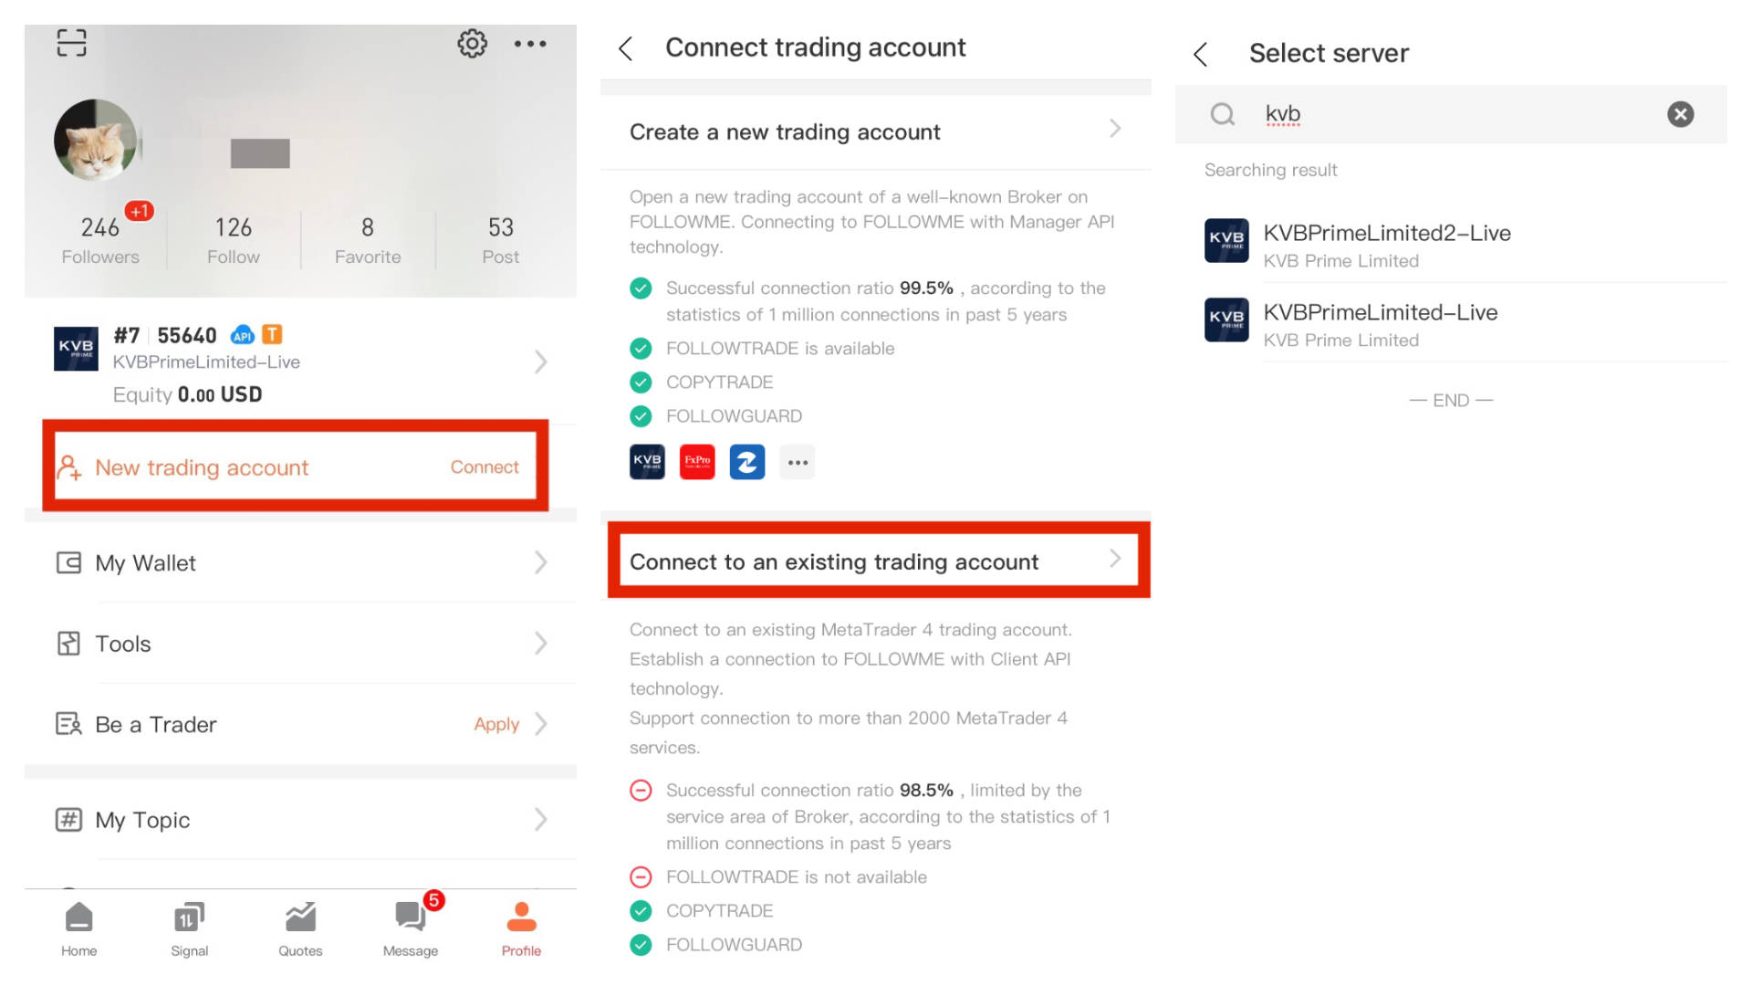The height and width of the screenshot is (986, 1752).
Task: Select KVBPrimeLimited2-Live server
Action: (x=1386, y=245)
